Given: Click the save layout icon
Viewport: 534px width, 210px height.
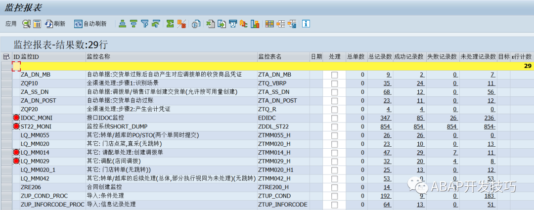Looking at the screenshot, I should tap(292, 24).
